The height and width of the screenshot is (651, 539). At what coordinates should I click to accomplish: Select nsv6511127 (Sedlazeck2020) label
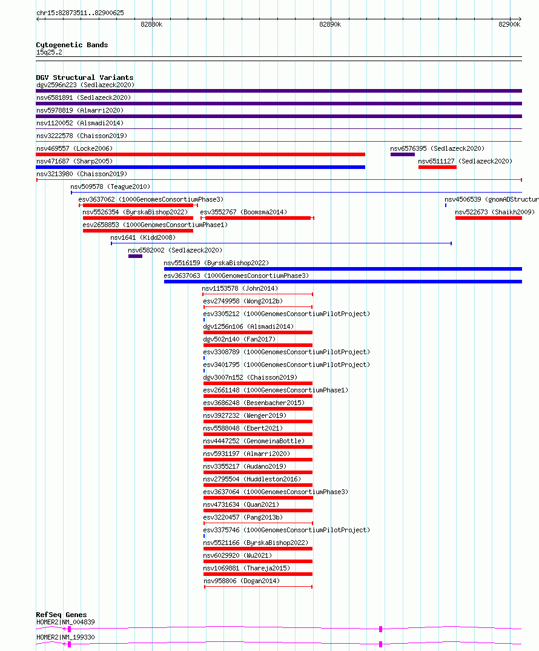click(x=465, y=161)
